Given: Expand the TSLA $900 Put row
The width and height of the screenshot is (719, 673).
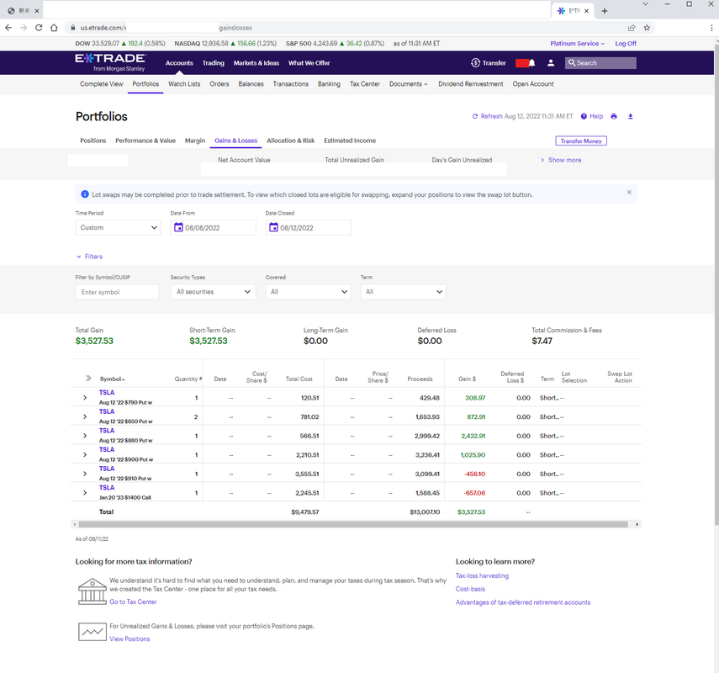Looking at the screenshot, I should point(85,454).
